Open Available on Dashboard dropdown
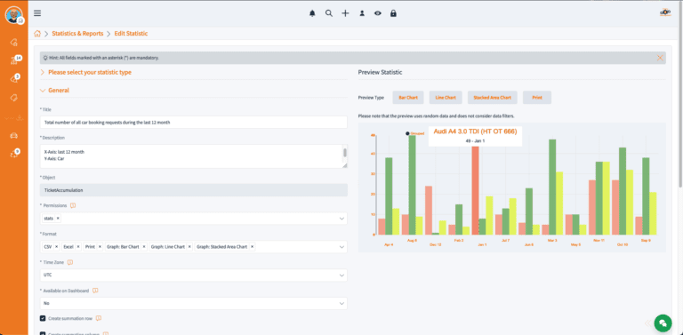 pyautogui.click(x=193, y=303)
